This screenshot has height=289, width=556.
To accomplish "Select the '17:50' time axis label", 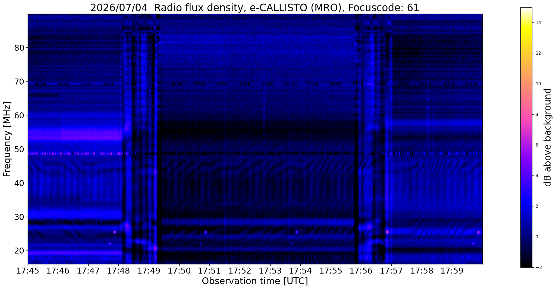I will tap(179, 271).
